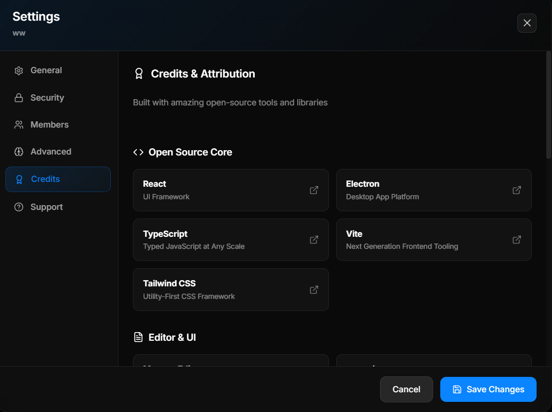Image resolution: width=552 pixels, height=412 pixels.
Task: Close the Settings dialog
Action: (x=527, y=23)
